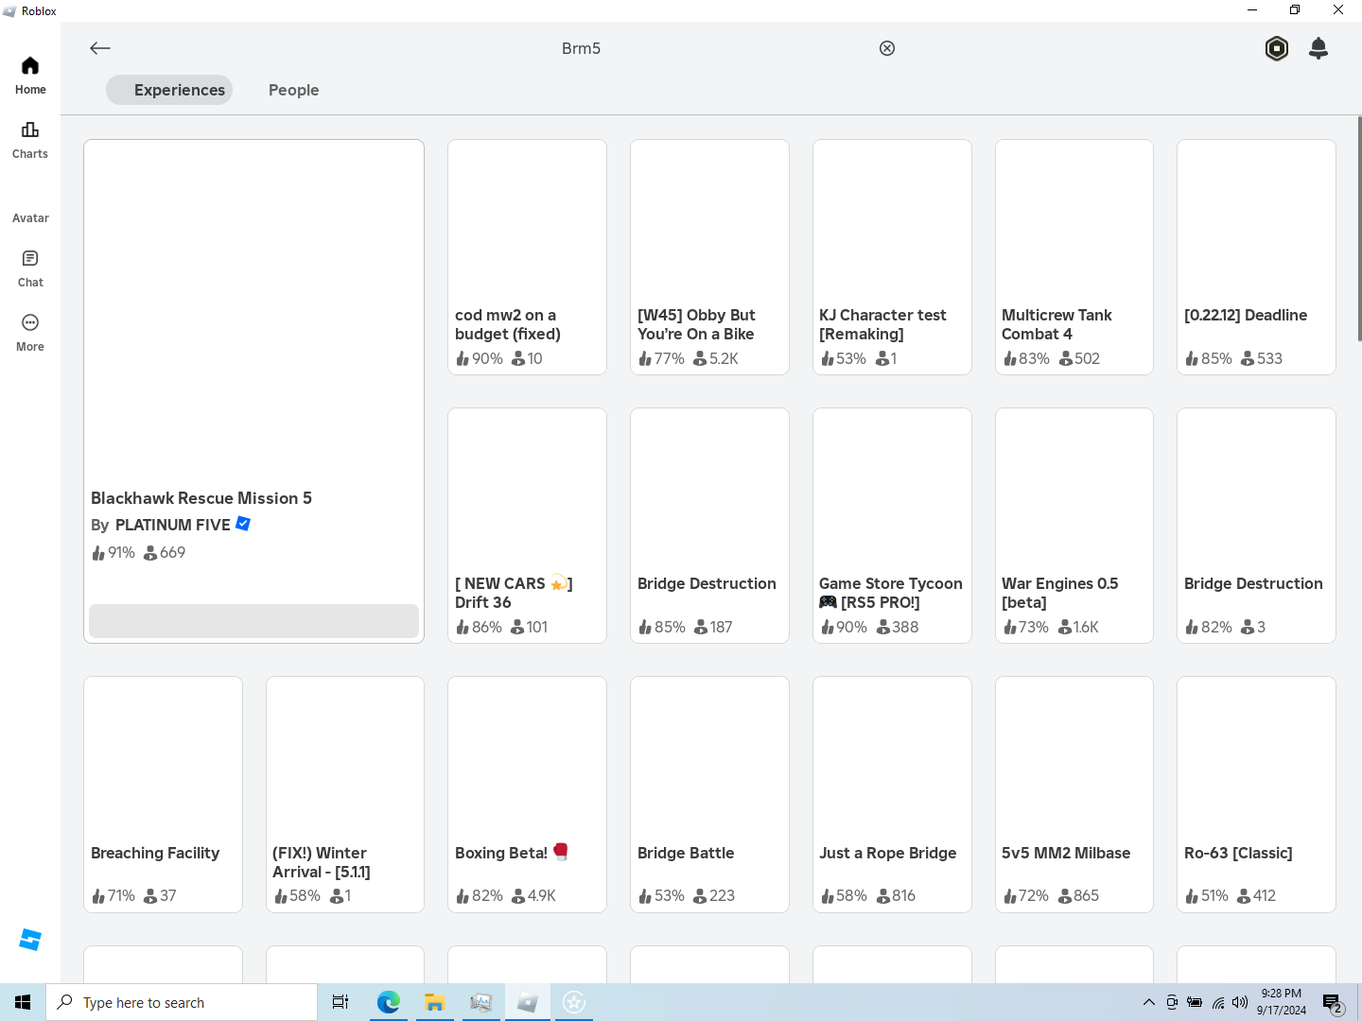Open the battery status tray icon

pos(1195,1002)
